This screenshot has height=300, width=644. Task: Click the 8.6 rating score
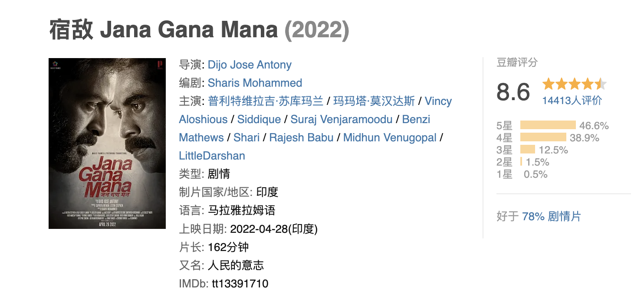click(513, 92)
